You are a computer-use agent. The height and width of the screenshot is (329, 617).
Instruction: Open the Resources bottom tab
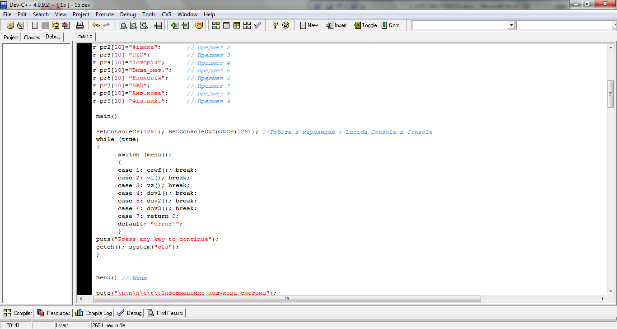54,313
